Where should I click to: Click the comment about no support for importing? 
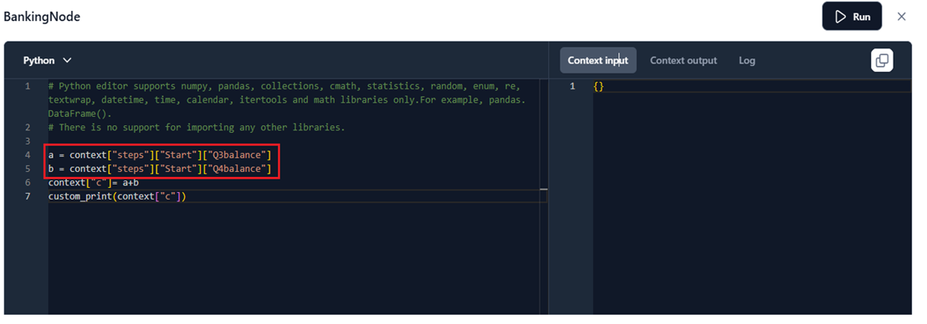pos(197,128)
